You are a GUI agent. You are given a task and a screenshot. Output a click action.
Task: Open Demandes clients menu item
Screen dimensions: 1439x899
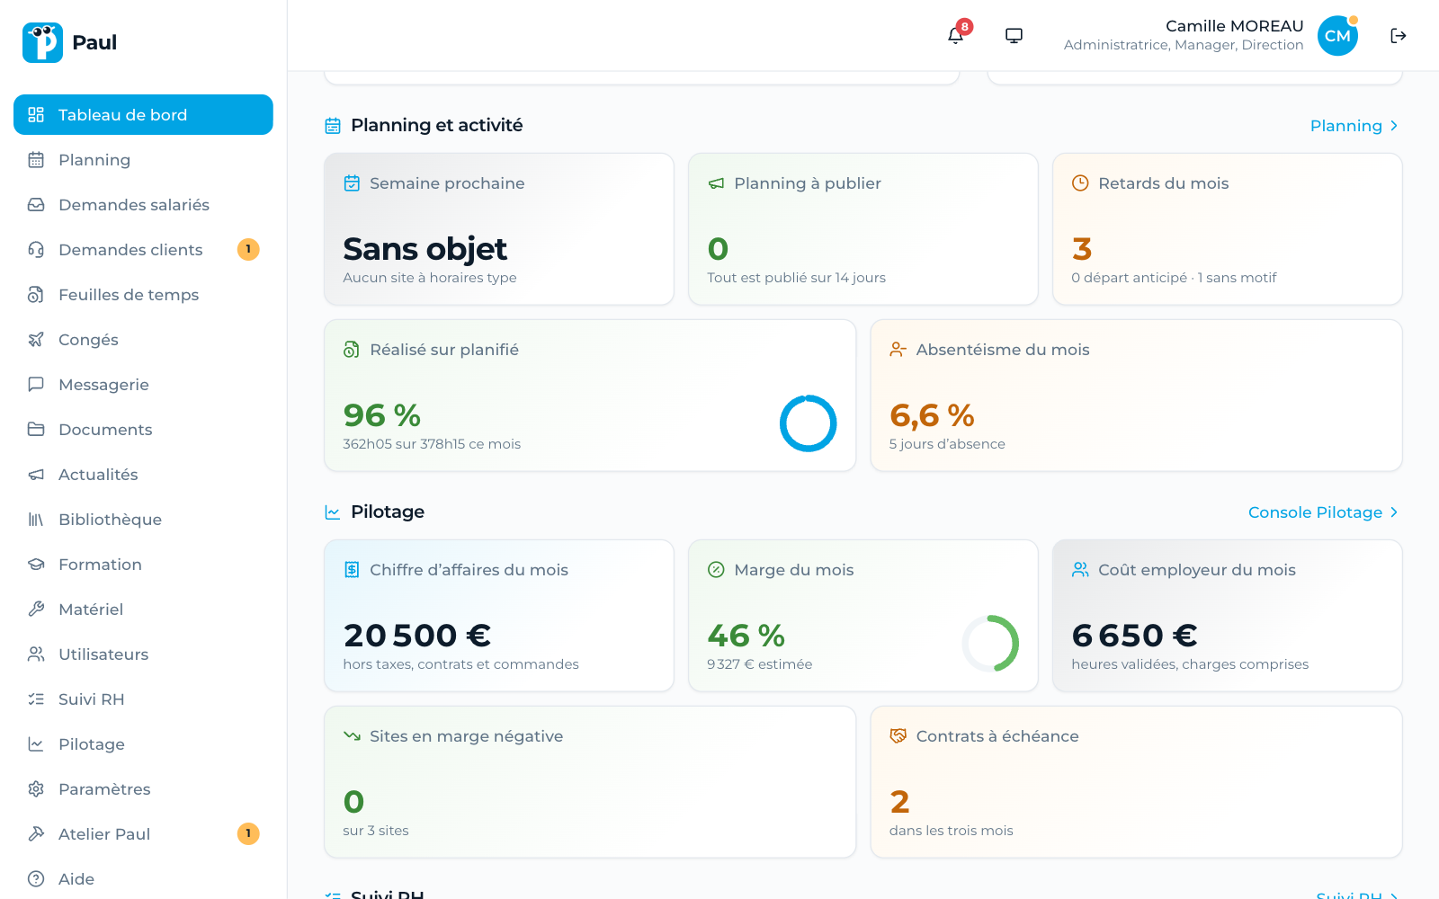click(x=143, y=250)
